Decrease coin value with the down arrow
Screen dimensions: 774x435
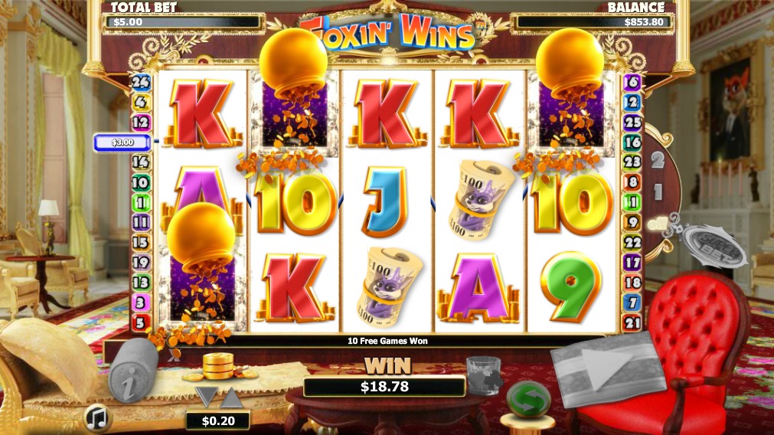206,397
